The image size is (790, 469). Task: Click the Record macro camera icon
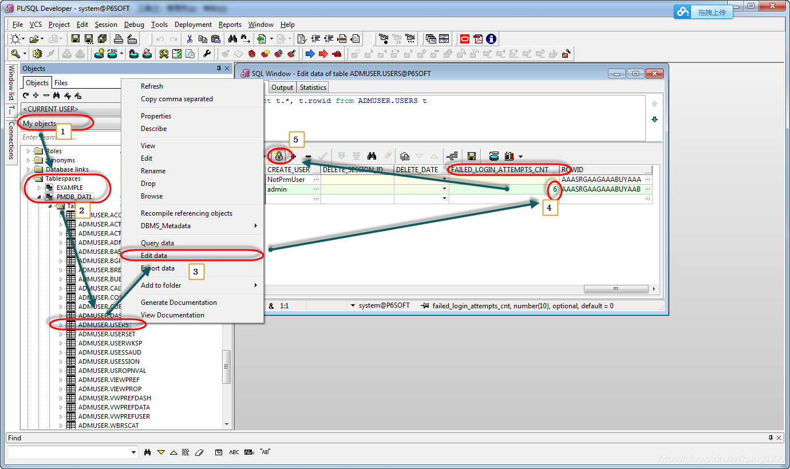point(382,39)
